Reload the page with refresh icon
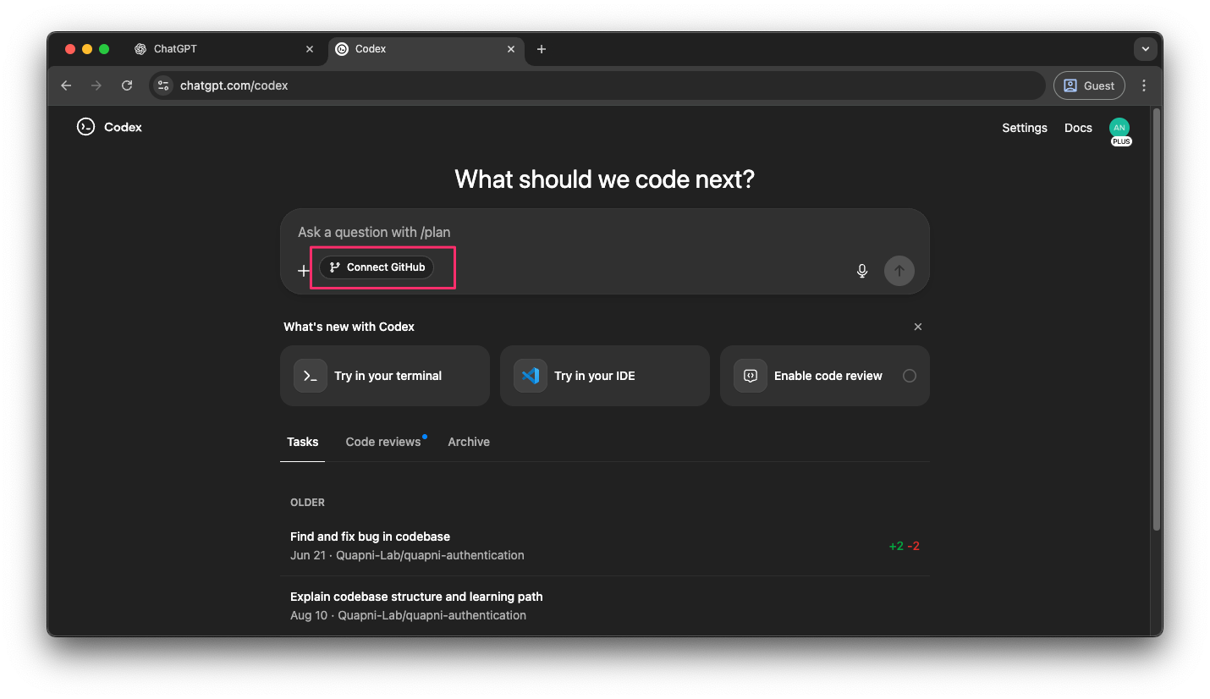 click(127, 85)
